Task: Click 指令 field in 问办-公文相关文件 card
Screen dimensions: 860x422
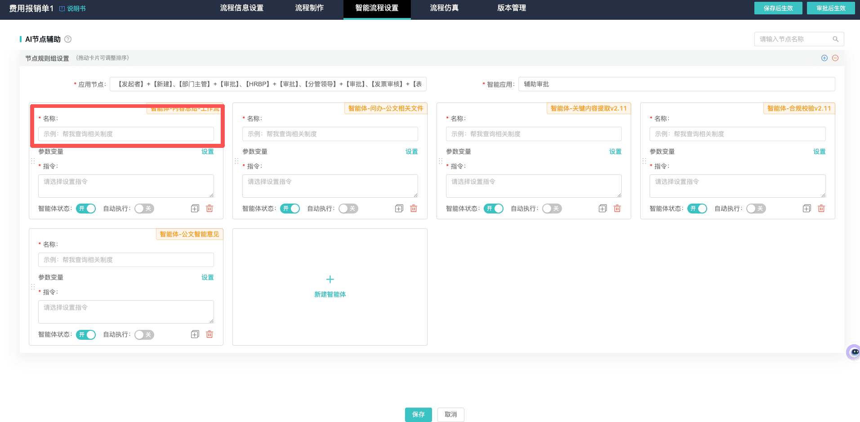Action: click(x=330, y=186)
